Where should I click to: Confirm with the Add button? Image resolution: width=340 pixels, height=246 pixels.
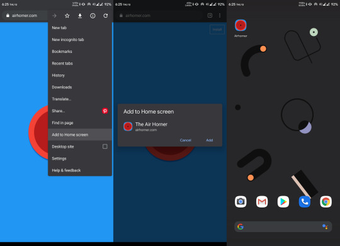pos(210,140)
